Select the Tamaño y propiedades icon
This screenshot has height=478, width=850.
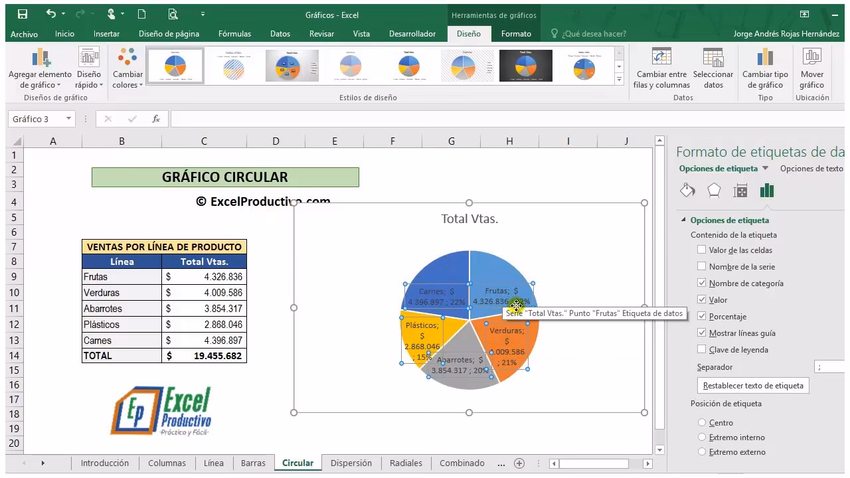(740, 190)
